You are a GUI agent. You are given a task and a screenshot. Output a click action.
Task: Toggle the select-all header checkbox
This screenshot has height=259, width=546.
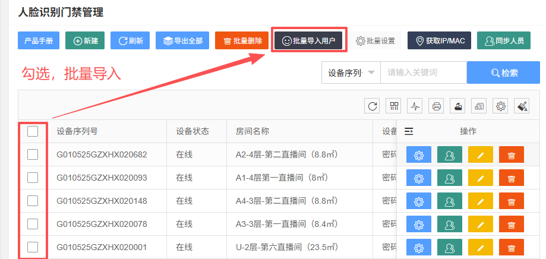click(x=33, y=131)
